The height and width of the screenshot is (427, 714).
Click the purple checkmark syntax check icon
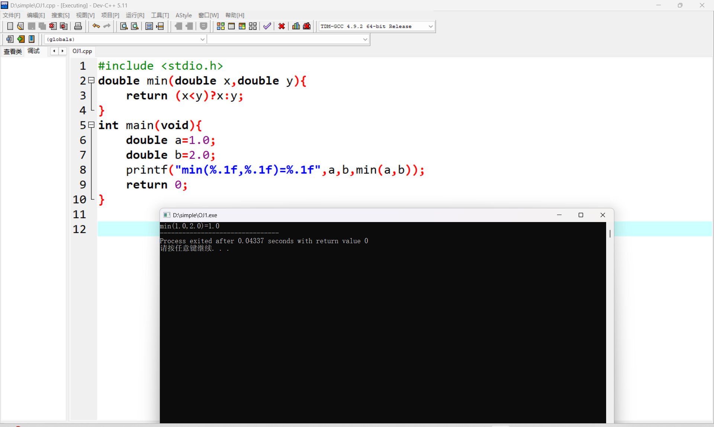point(267,26)
